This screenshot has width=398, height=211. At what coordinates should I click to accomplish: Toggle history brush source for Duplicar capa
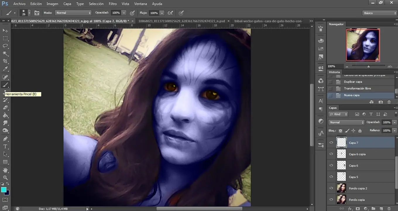coord(330,82)
